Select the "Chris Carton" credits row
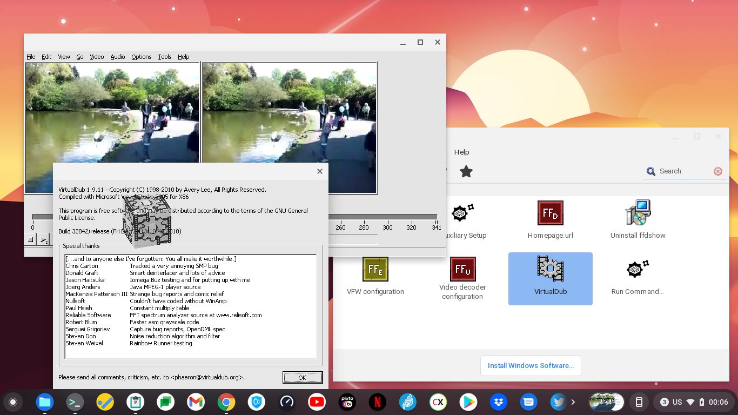 (x=190, y=266)
